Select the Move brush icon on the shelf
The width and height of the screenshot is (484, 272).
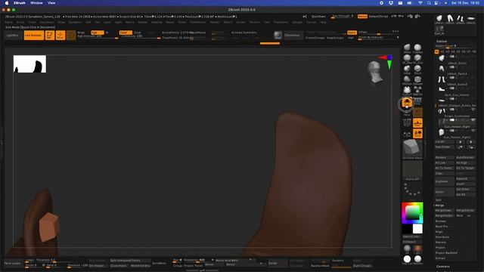[x=407, y=48]
